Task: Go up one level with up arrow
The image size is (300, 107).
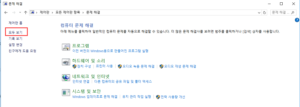Action: pyautogui.click(x=26, y=13)
